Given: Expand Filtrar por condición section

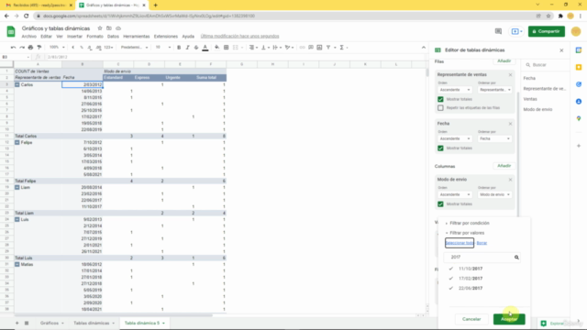Looking at the screenshot, I should [x=467, y=223].
